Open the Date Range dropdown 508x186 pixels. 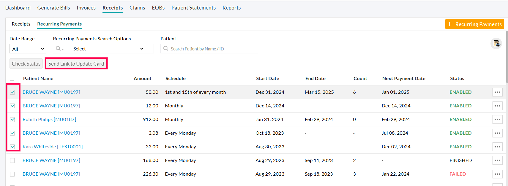[28, 49]
